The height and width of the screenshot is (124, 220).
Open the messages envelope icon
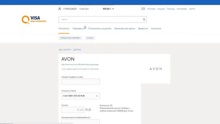(143, 9)
